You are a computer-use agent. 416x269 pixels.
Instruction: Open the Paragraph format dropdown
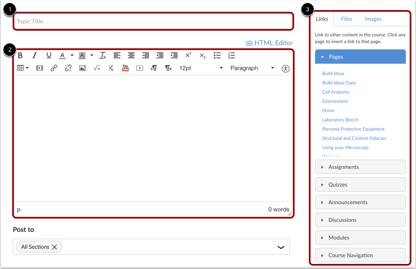click(x=252, y=68)
